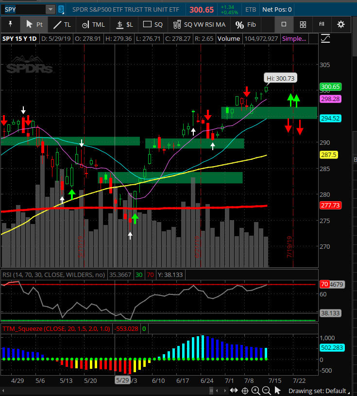Open the SPY symbol dropdown arrow
Viewport: 357px width, 396px height.
point(51,9)
